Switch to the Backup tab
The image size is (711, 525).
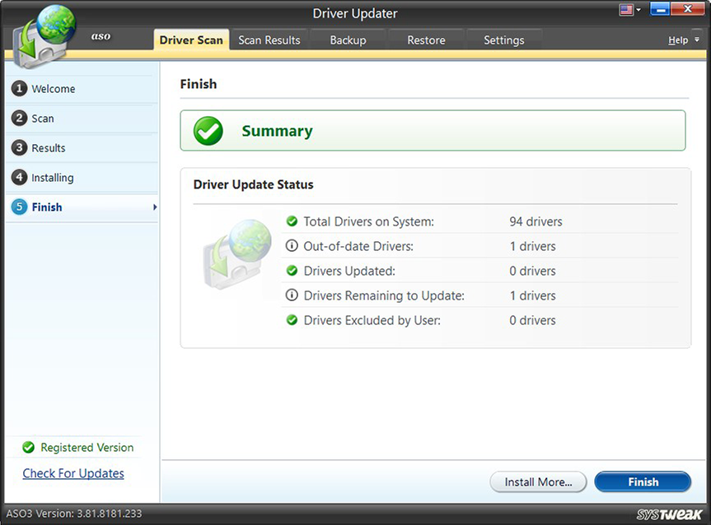(348, 39)
